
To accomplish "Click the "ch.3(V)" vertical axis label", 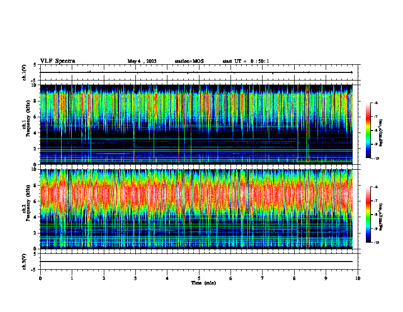I will click(x=24, y=262).
